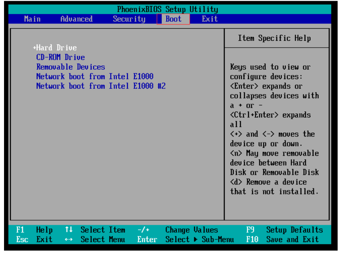Click the F9 key legend

[250, 230]
